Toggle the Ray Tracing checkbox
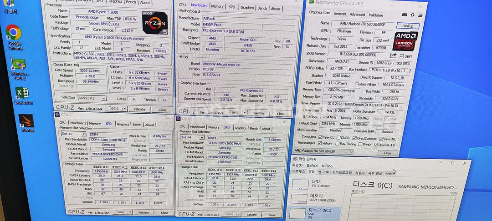The height and width of the screenshot is (221, 492). point(337,144)
